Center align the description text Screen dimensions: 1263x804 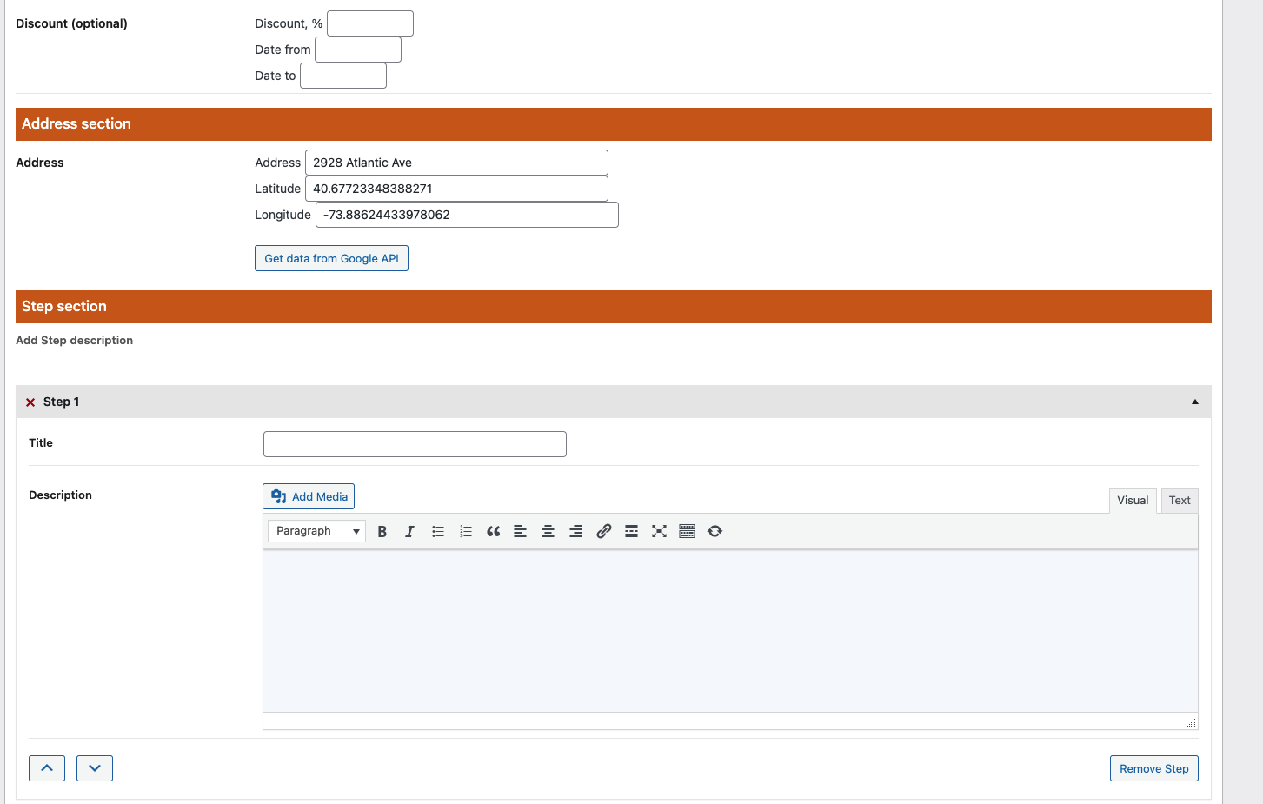point(548,531)
